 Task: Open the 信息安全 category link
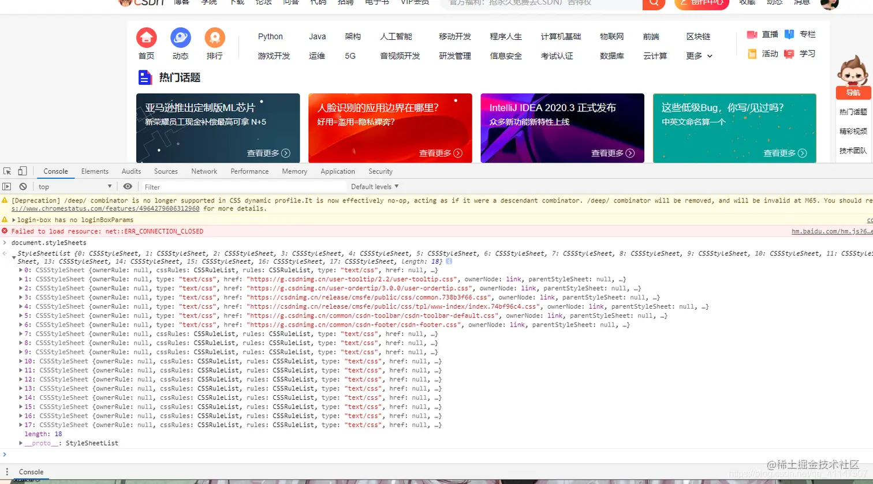pyautogui.click(x=506, y=56)
